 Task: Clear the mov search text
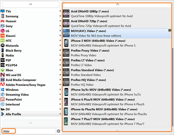click(59, 131)
